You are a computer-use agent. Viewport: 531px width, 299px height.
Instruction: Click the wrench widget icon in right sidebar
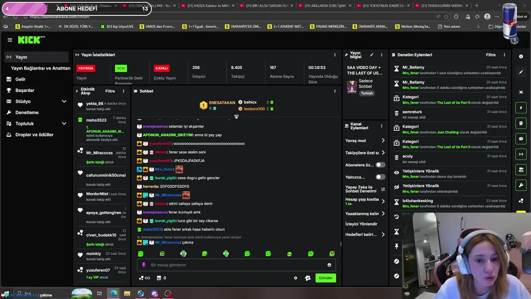tap(521, 185)
